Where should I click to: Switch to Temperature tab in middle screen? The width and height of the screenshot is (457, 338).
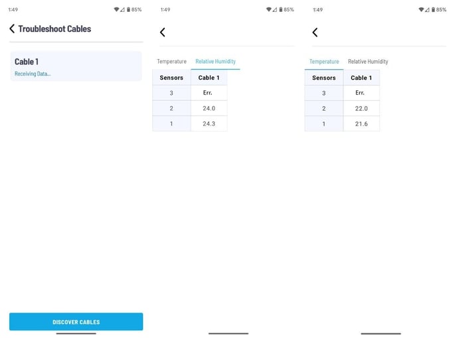tap(171, 62)
